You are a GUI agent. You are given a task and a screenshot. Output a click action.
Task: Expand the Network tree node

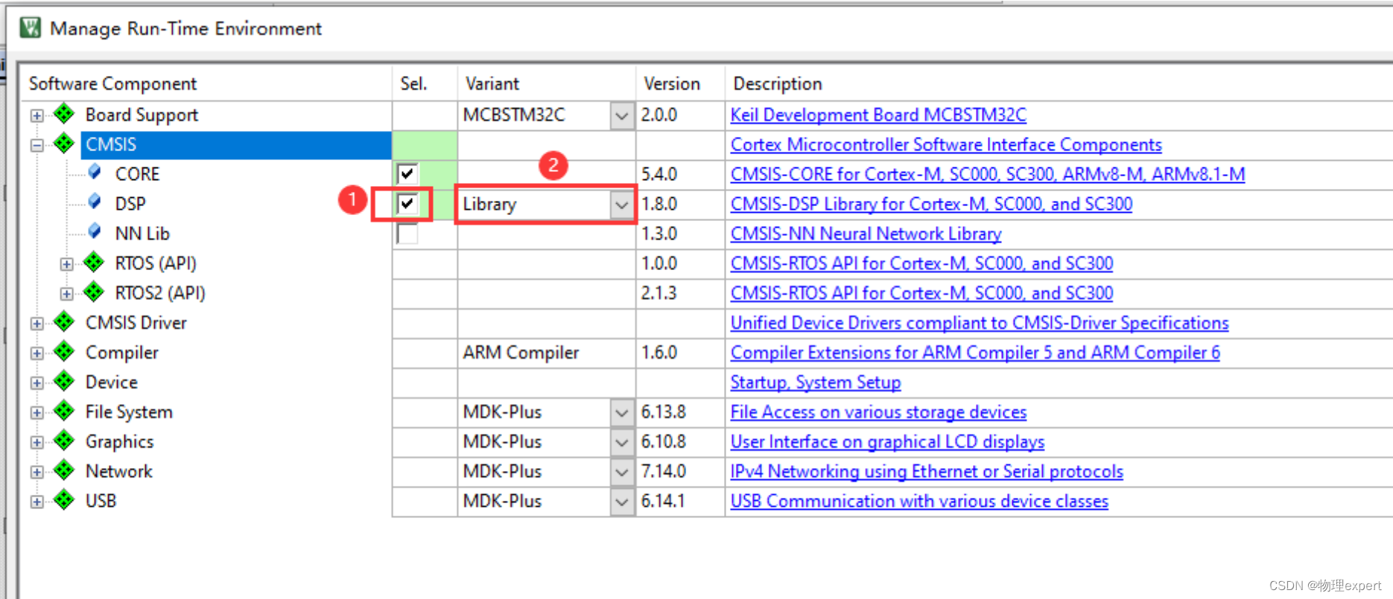pyautogui.click(x=37, y=473)
